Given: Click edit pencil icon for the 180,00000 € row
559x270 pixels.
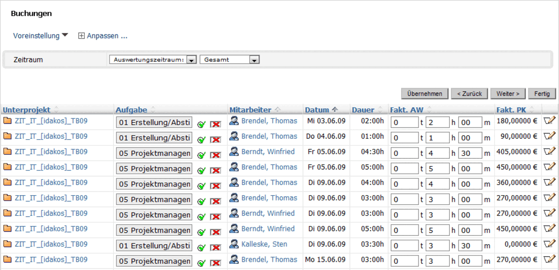Looking at the screenshot, I should (549, 121).
